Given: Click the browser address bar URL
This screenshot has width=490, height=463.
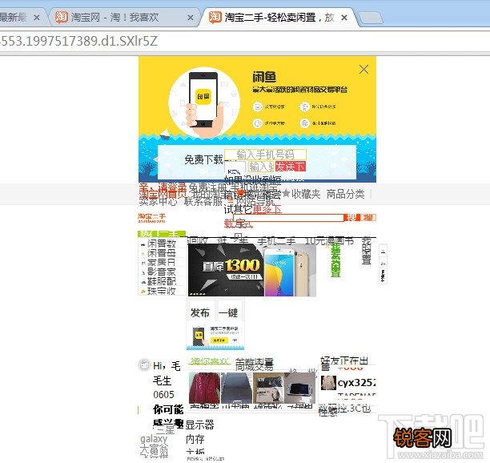Looking at the screenshot, I should [79, 41].
